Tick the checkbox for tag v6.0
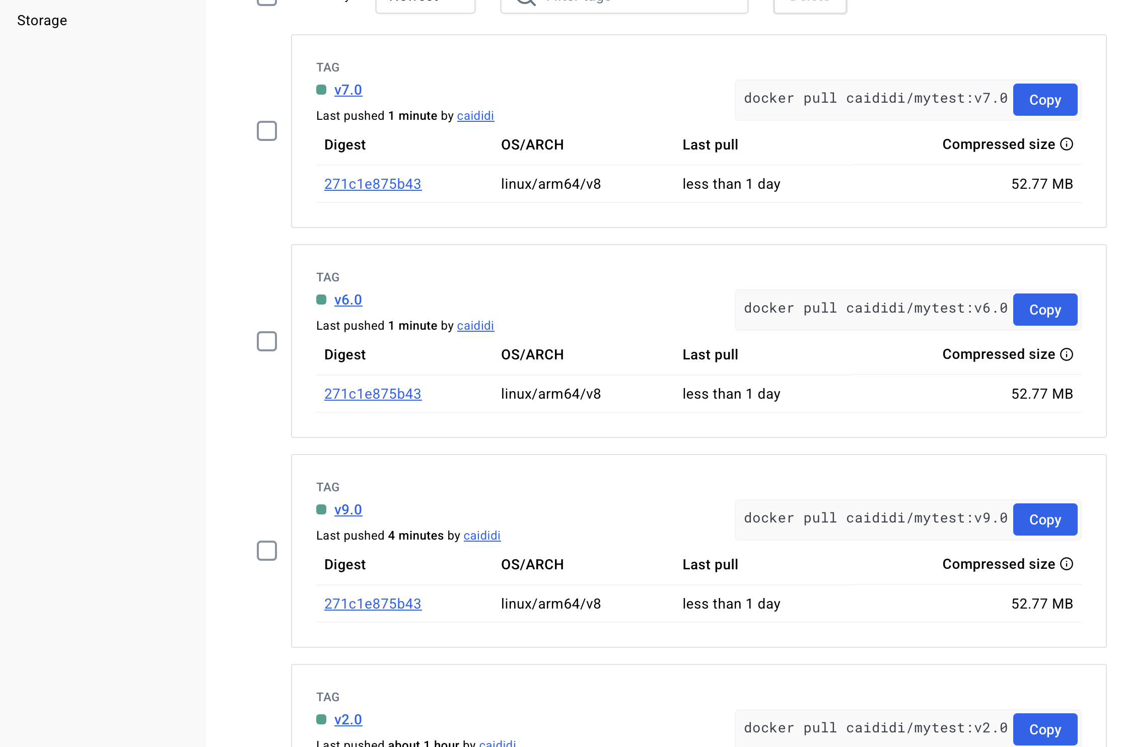The image size is (1123, 747). pos(267,341)
